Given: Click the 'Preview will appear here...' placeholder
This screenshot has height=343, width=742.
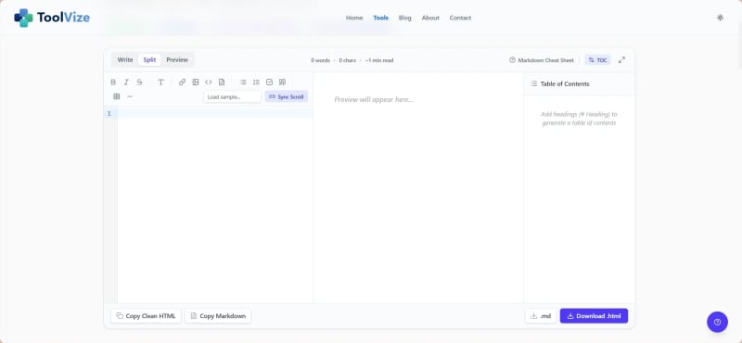Looking at the screenshot, I should 374,100.
